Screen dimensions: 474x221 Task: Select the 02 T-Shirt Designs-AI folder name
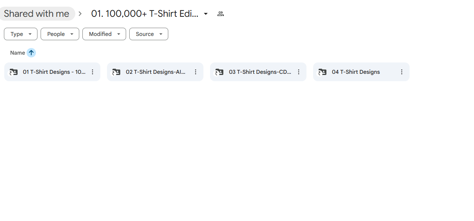155,72
